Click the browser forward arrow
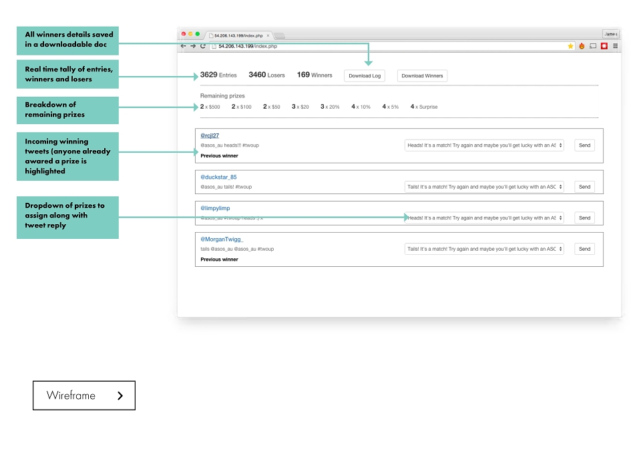The image size is (641, 453). click(193, 46)
